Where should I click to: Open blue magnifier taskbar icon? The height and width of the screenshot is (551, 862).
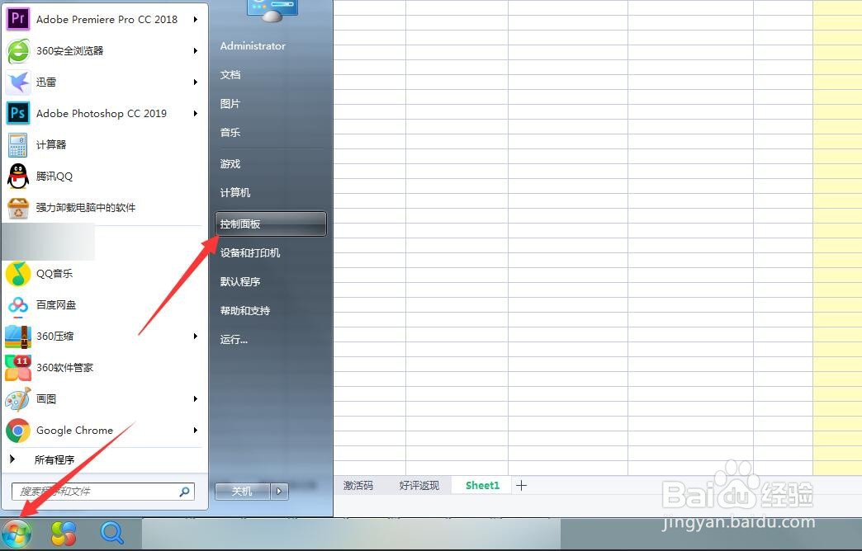coord(111,533)
